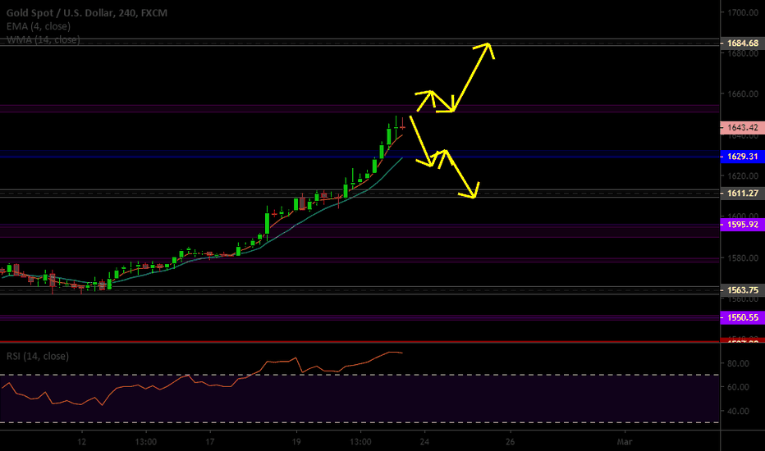
Task: Click the date label 24 on time axis
Action: (x=424, y=442)
